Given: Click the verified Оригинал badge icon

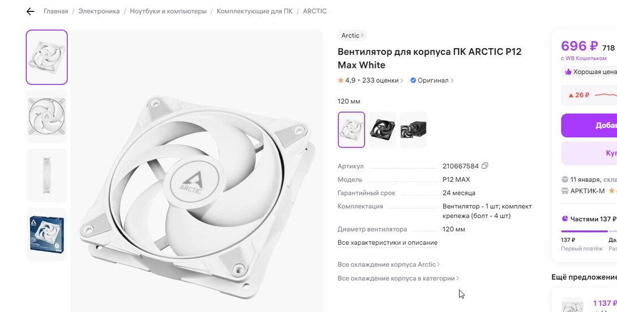Looking at the screenshot, I should pos(413,80).
